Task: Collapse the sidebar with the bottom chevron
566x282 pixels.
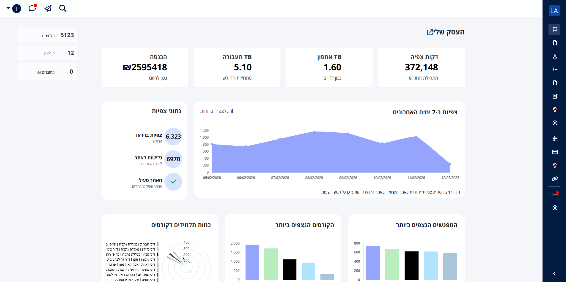Action: [x=554, y=274]
